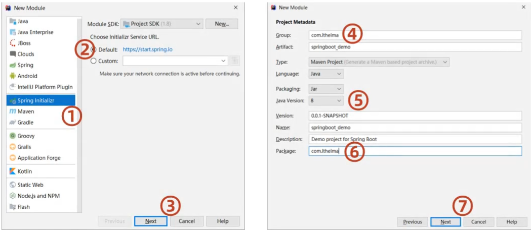Click the add-URL icon beside Custom field
The height and width of the screenshot is (230, 531).
click(234, 61)
